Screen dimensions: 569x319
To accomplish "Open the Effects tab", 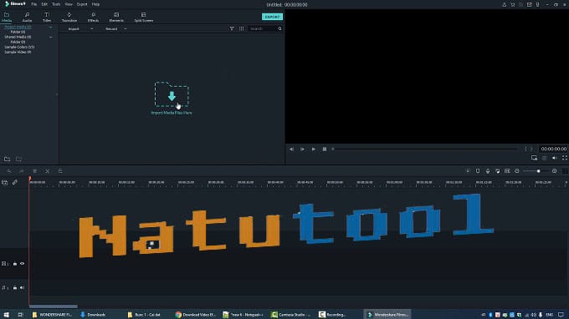I will pyautogui.click(x=93, y=17).
